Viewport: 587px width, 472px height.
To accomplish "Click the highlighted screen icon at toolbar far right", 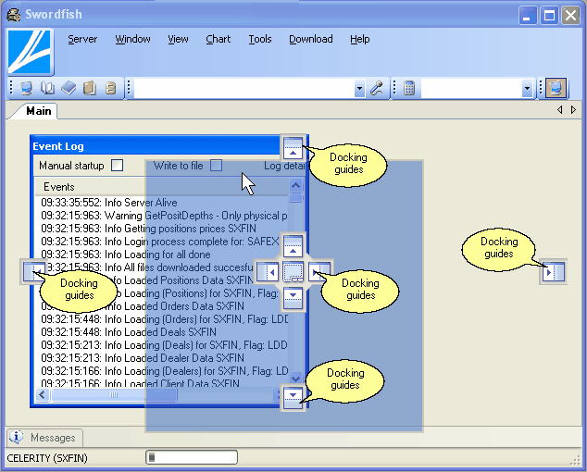I will click(556, 89).
